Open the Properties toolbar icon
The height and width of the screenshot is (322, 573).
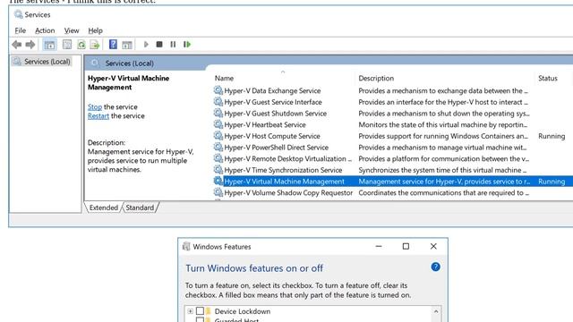(67, 45)
